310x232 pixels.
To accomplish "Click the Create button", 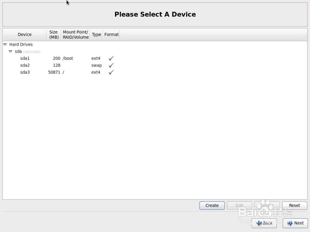I will [x=212, y=206].
